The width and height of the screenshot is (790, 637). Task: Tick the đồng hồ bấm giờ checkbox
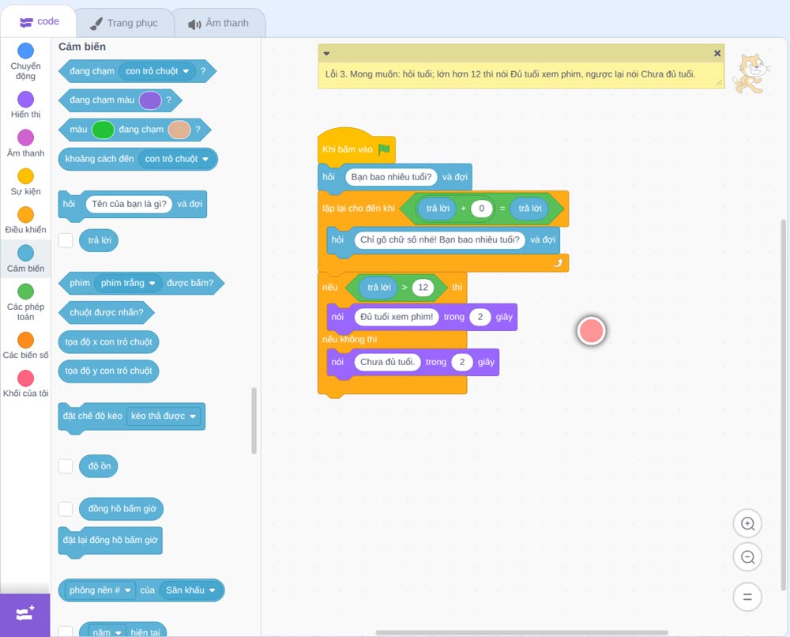coord(66,509)
